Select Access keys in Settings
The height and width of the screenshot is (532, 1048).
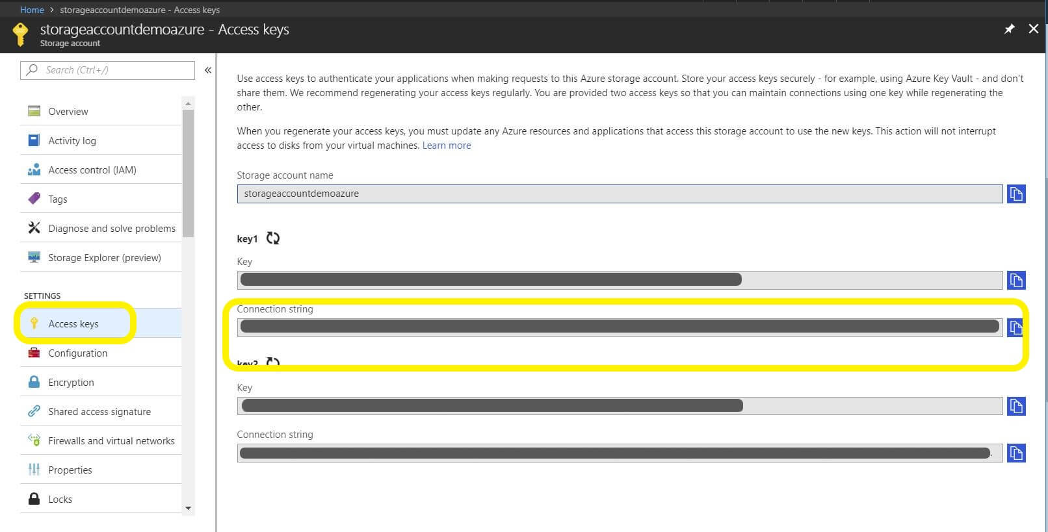point(101,323)
